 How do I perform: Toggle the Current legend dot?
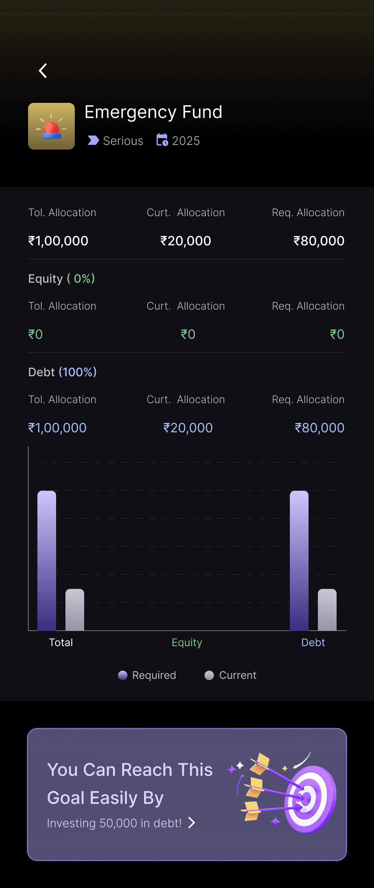tap(209, 675)
